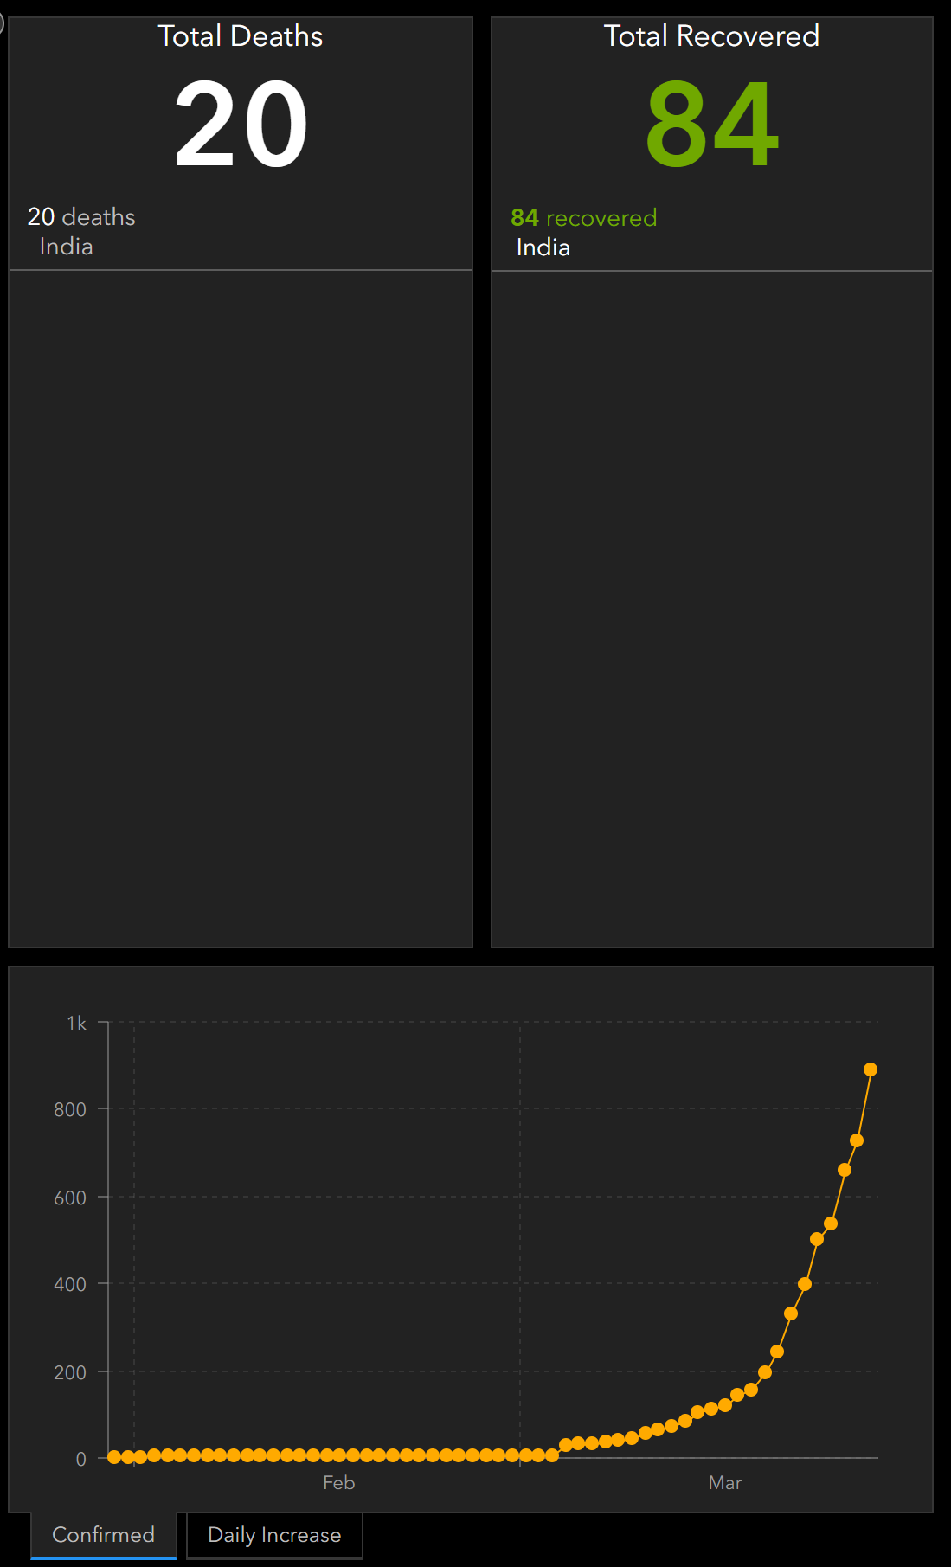Viewport: 951px width, 1567px height.
Task: Click the Total Deaths panel title
Action: pos(240,36)
